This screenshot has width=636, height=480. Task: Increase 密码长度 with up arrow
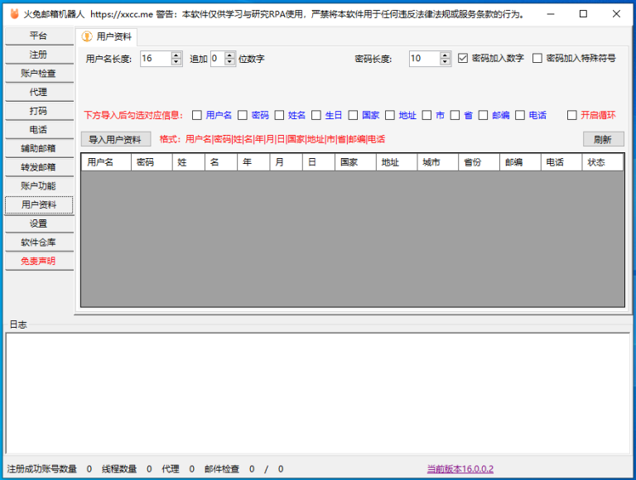445,55
